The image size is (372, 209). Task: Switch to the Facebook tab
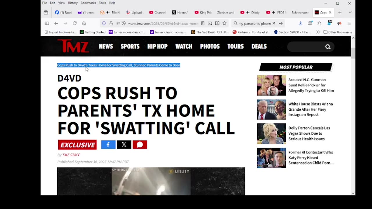tap(63, 12)
